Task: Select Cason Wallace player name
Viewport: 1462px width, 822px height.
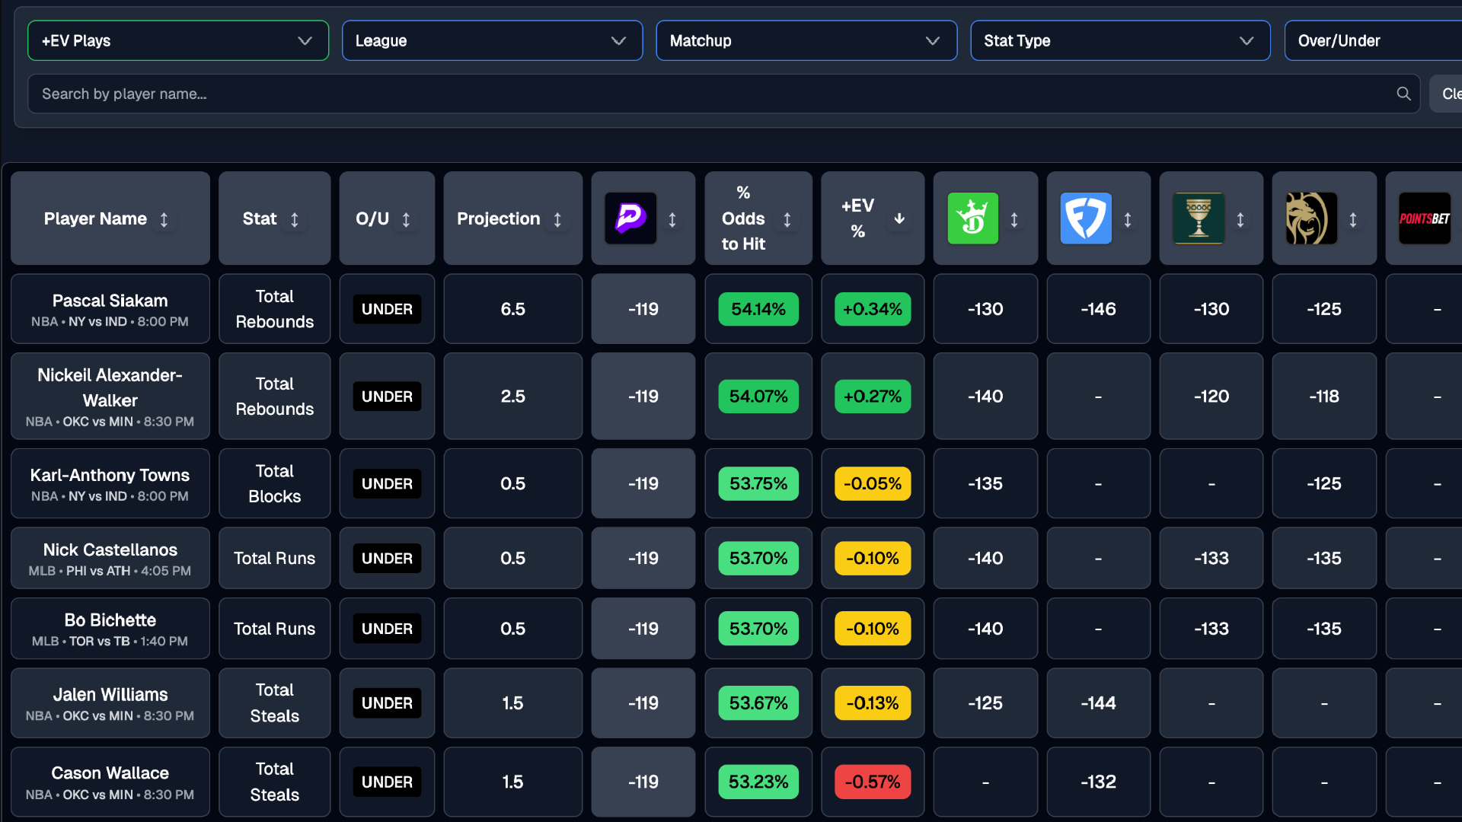Action: click(x=110, y=773)
